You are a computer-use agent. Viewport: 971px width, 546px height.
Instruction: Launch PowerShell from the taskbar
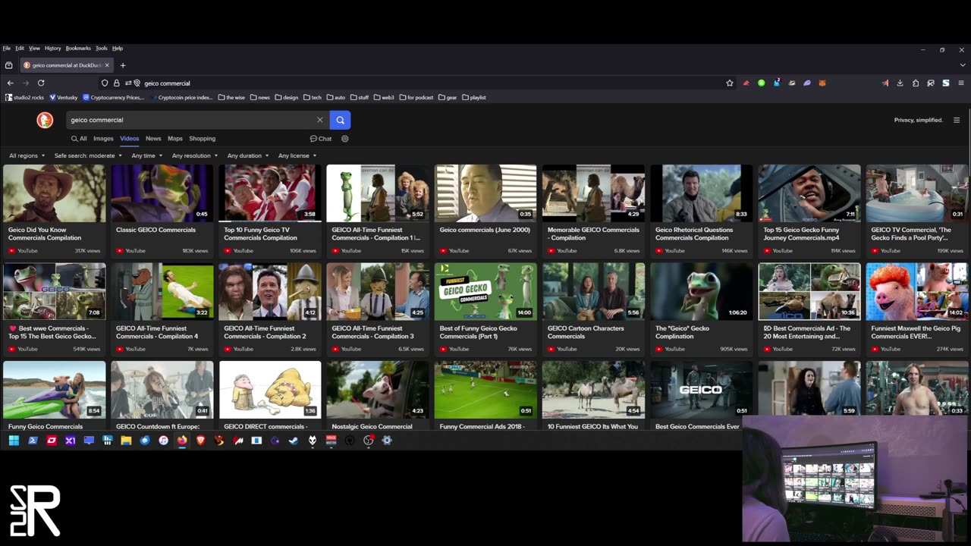point(33,440)
